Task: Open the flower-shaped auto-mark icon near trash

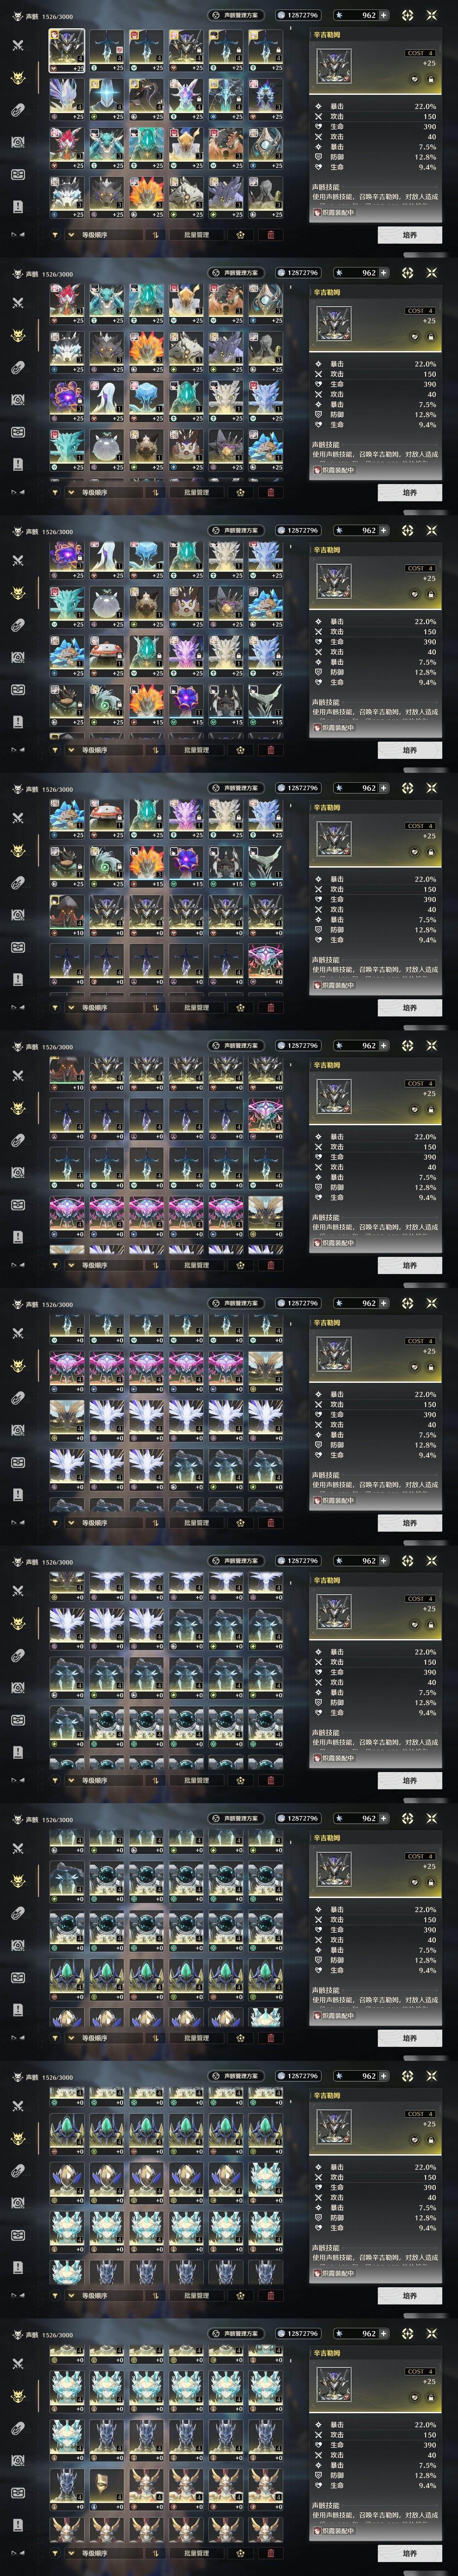Action: 240,235
